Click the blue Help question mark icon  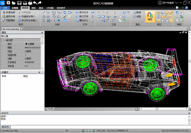(186, 8)
